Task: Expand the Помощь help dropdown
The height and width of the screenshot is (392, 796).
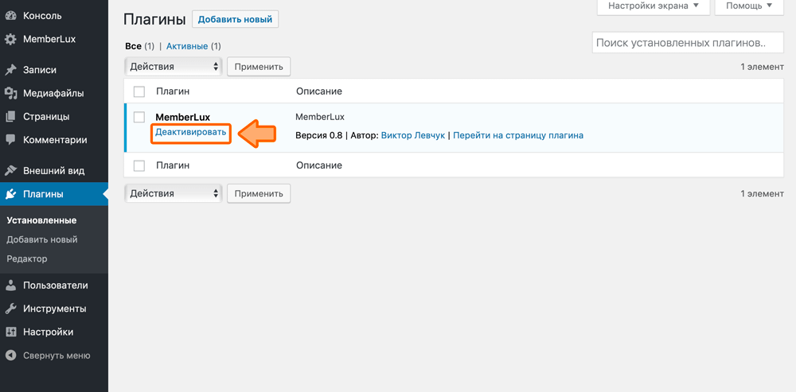Action: [749, 6]
